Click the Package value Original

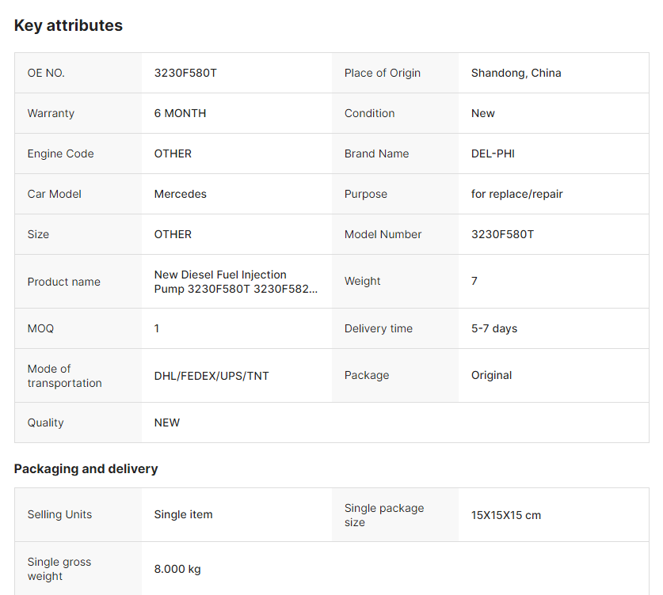491,375
